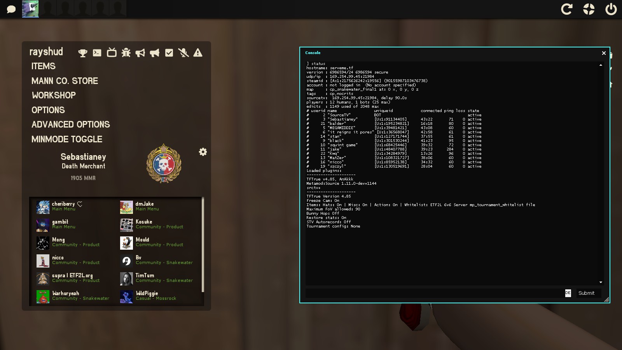
Task: Click the Console title bar
Action: coord(451,53)
